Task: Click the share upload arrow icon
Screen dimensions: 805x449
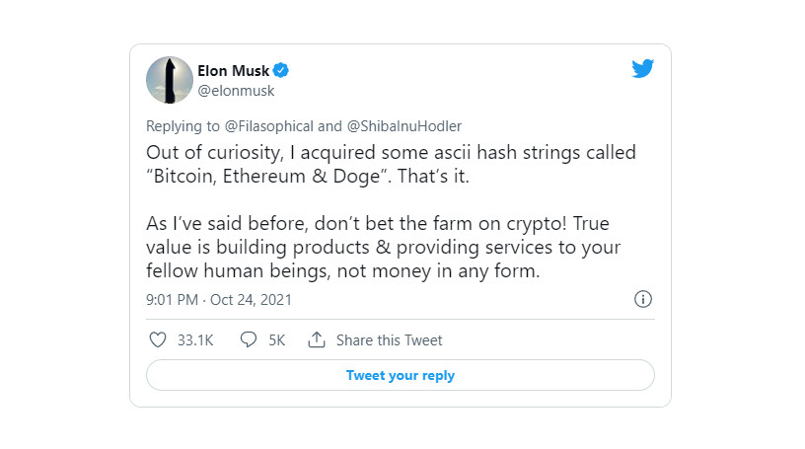Action: [x=317, y=339]
